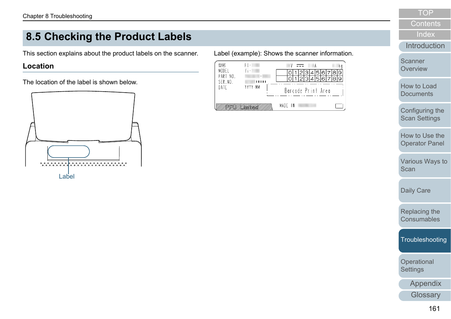451x319 pixels.
Task: Click the scanner back illustration
Action: (x=84, y=129)
